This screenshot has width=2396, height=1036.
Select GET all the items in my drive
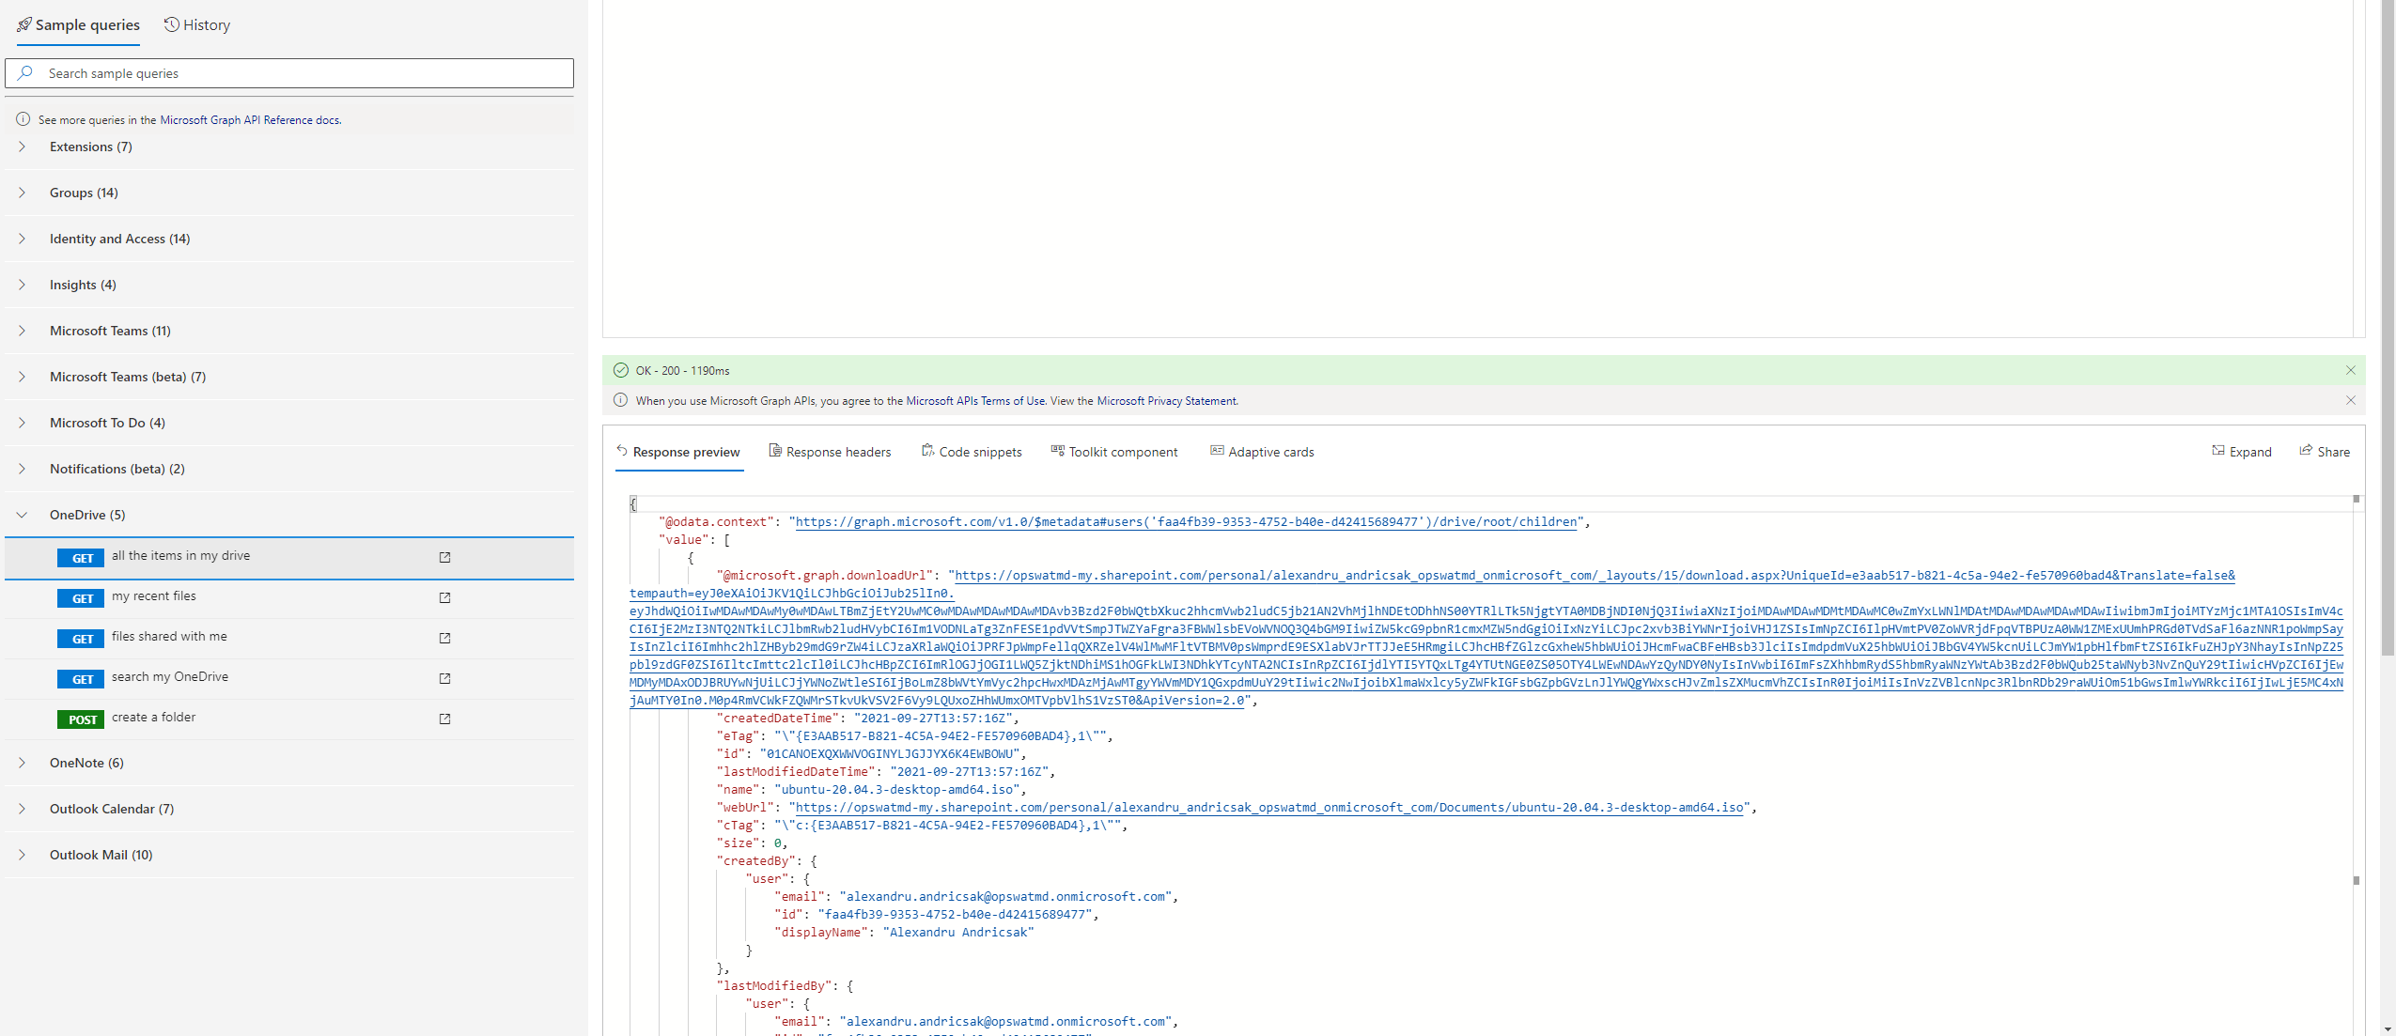click(x=289, y=558)
